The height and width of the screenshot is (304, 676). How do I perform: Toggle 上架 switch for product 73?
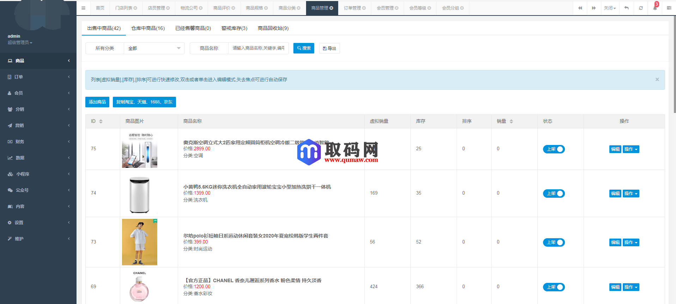click(x=554, y=242)
